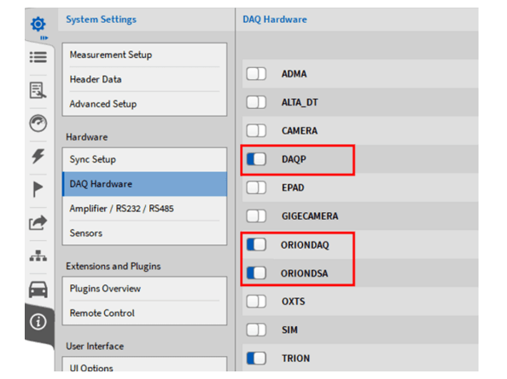Select the car vehicle sidebar icon

tap(38, 289)
